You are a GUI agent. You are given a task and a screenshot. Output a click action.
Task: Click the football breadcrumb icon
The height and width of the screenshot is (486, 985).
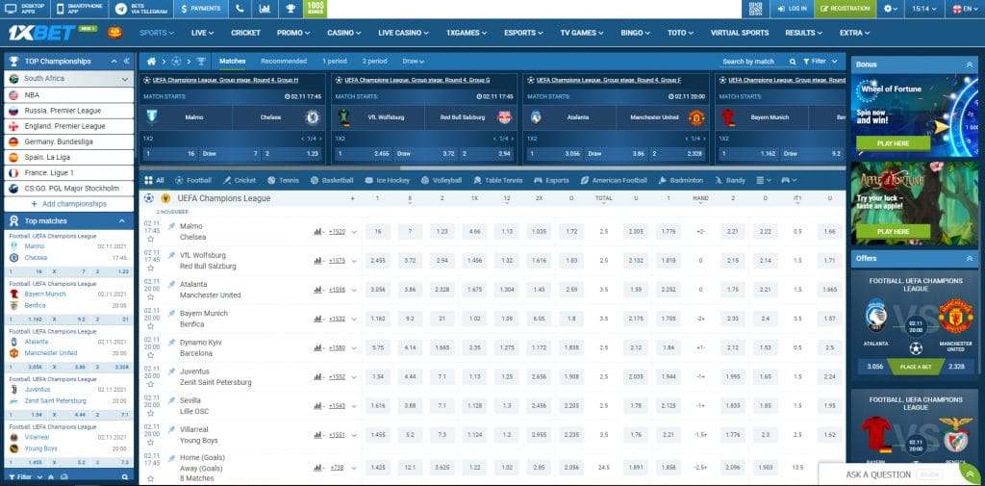point(176,62)
